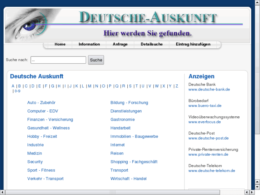Open the Detailsuche navigation item
Image resolution: width=260 pixels, height=195 pixels.
tap(152, 44)
